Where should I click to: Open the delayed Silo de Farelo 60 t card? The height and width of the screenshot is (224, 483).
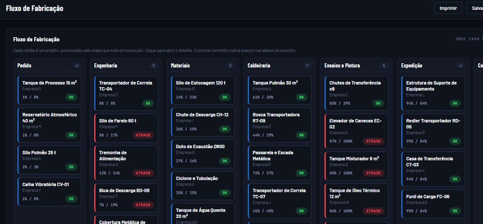126,128
